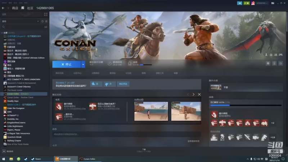The image size is (288, 162).
Task: Open game info icon
Action: [274, 63]
